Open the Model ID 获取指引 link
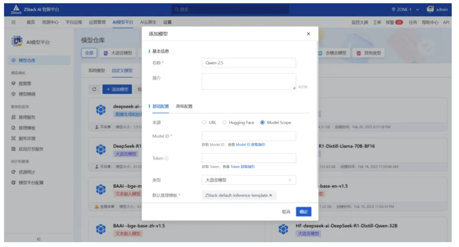 (x=251, y=145)
